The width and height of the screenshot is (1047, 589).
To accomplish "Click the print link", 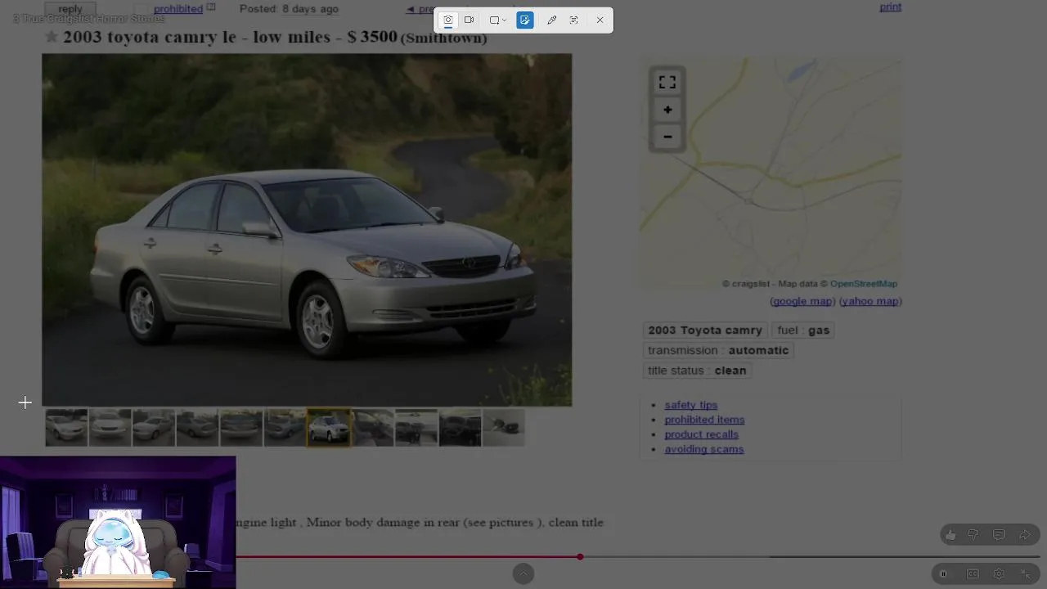I will pyautogui.click(x=890, y=7).
